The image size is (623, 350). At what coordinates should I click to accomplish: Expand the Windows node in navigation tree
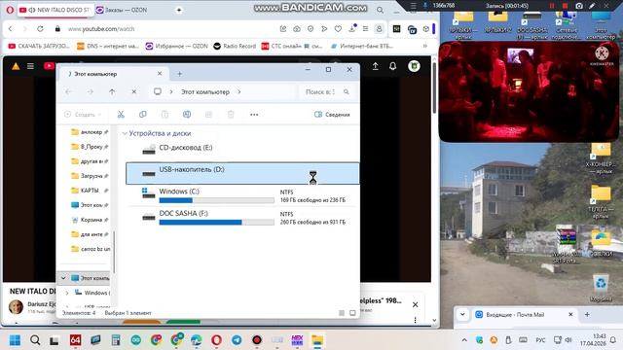(x=67, y=293)
